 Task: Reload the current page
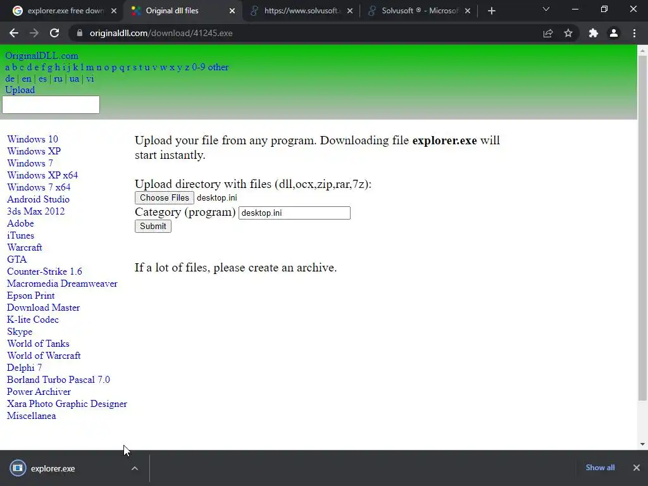(x=54, y=33)
